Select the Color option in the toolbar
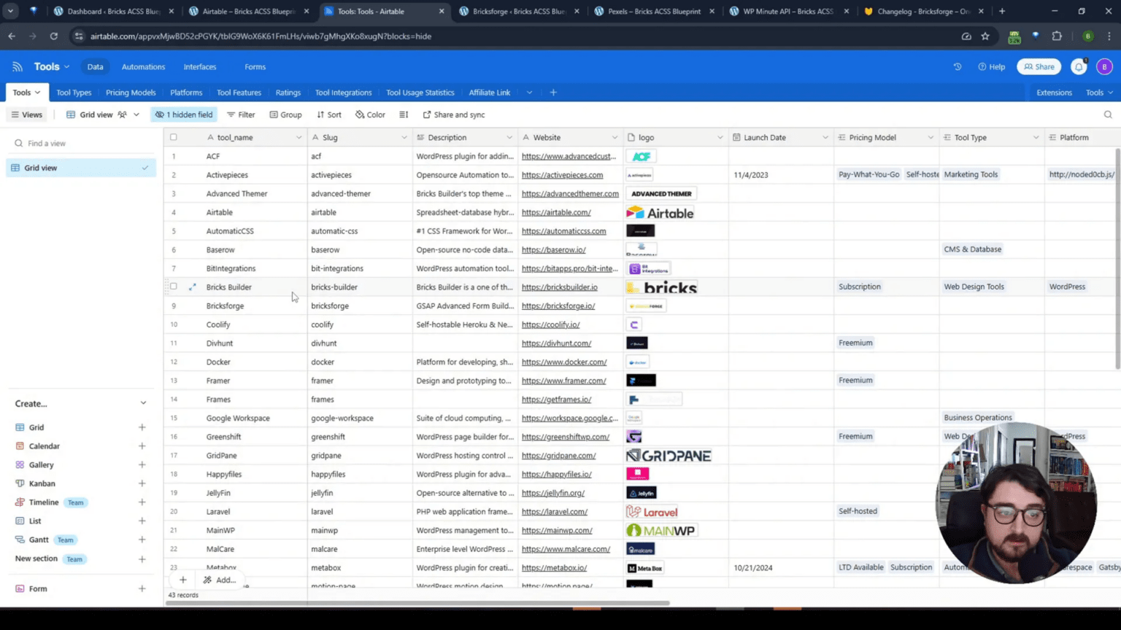 point(370,114)
